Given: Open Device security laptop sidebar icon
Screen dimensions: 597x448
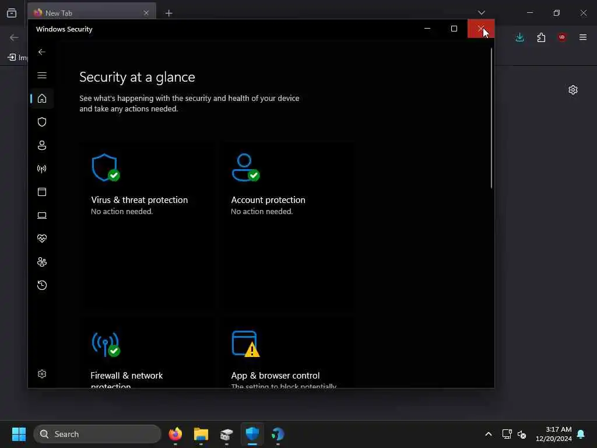Looking at the screenshot, I should pyautogui.click(x=42, y=215).
